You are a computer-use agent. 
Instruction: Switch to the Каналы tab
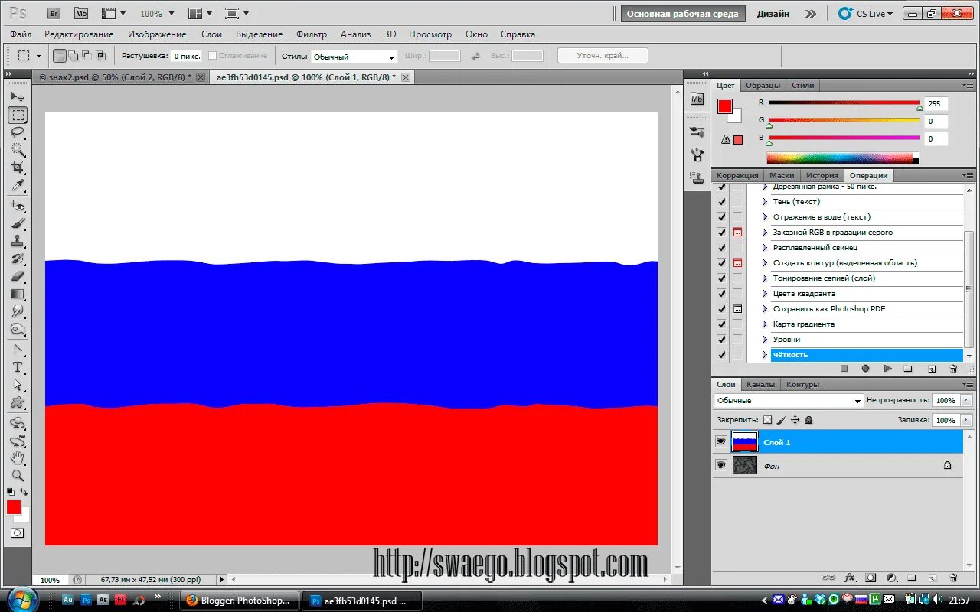(760, 384)
